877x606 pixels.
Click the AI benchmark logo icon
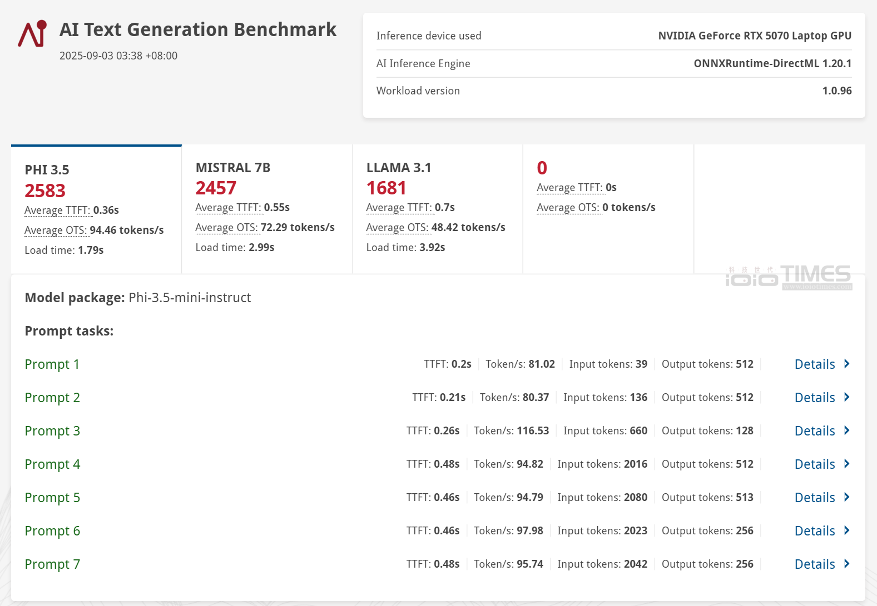[x=32, y=34]
